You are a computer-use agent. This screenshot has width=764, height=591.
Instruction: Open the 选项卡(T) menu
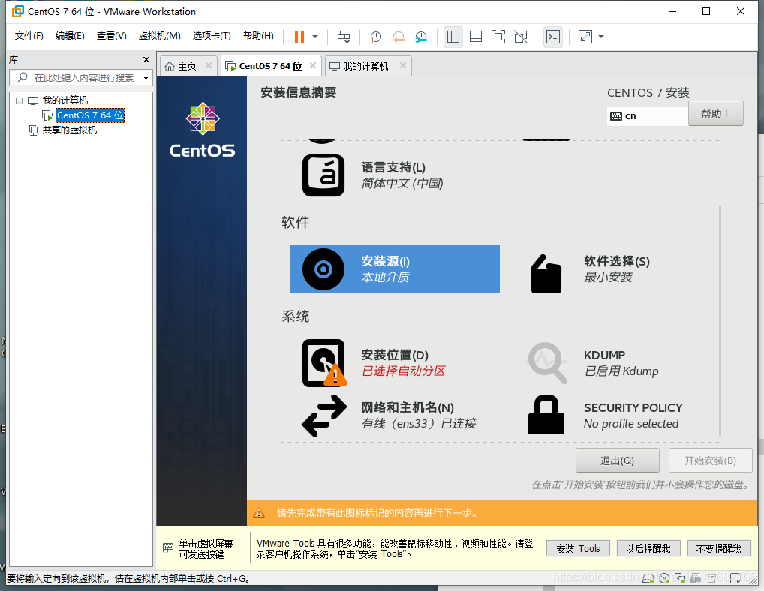coord(212,36)
